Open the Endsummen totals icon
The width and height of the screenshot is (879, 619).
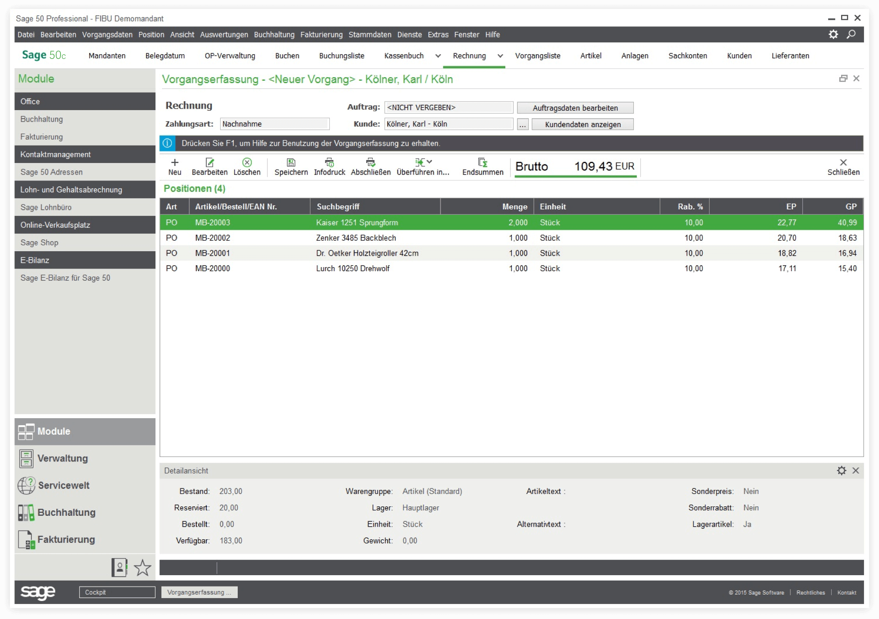pos(483,162)
